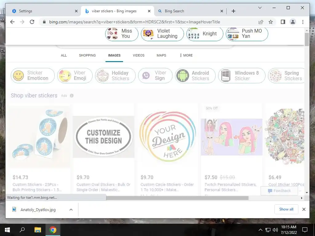The width and height of the screenshot is (315, 236).
Task: Select the Violet Laughing suggestion chip
Action: click(162, 34)
